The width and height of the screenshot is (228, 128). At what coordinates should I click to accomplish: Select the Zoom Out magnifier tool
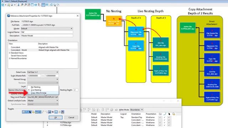point(25,5)
